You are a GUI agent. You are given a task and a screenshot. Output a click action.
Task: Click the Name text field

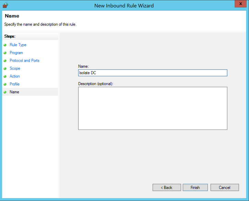(153, 73)
